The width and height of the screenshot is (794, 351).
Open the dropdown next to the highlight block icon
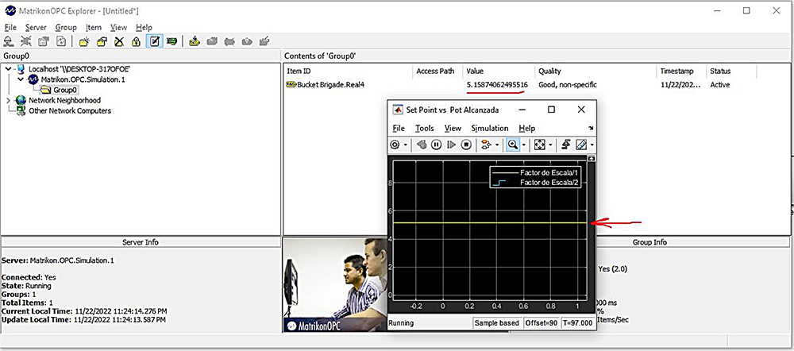[x=497, y=145]
